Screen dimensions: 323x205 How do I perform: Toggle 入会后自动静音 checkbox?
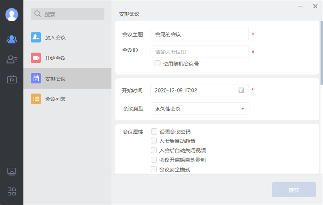click(154, 141)
